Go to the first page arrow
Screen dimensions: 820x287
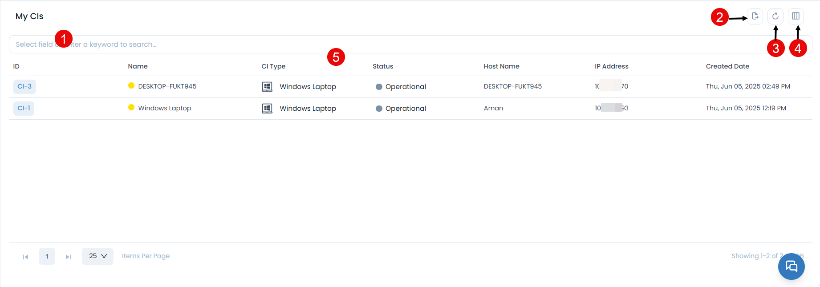(26, 257)
